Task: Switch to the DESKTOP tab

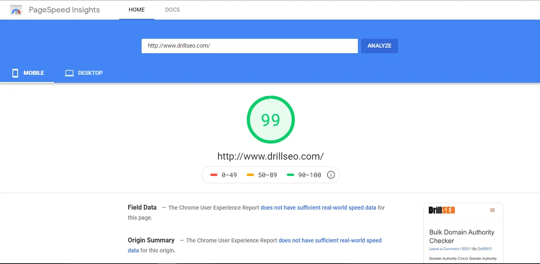Action: click(84, 73)
